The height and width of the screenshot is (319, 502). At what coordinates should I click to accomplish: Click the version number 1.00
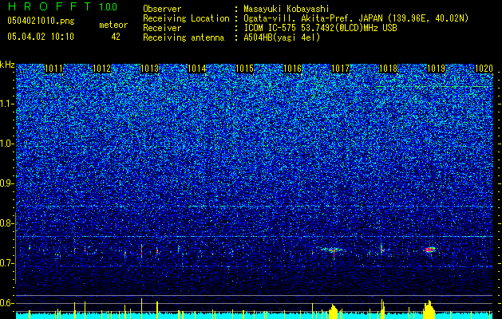109,6
